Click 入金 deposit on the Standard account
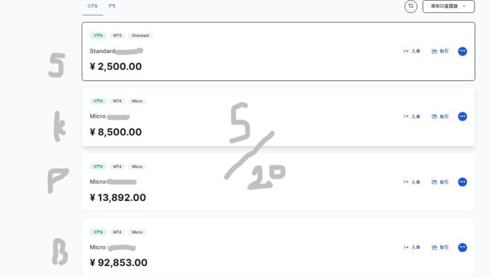The width and height of the screenshot is (491, 277). tap(412, 51)
